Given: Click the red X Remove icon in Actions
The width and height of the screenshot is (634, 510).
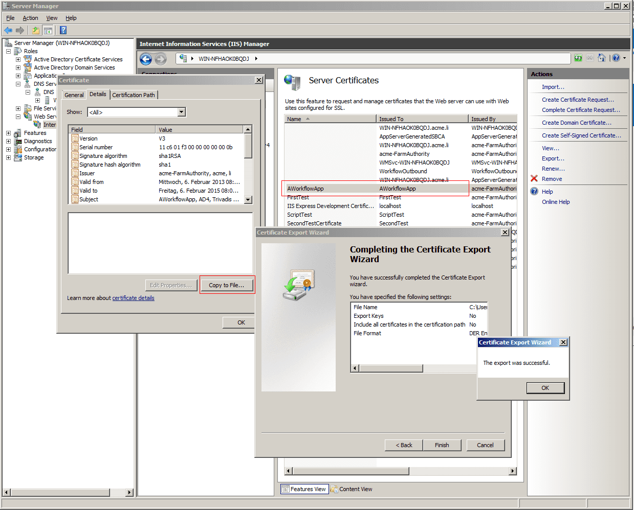Looking at the screenshot, I should coord(534,179).
